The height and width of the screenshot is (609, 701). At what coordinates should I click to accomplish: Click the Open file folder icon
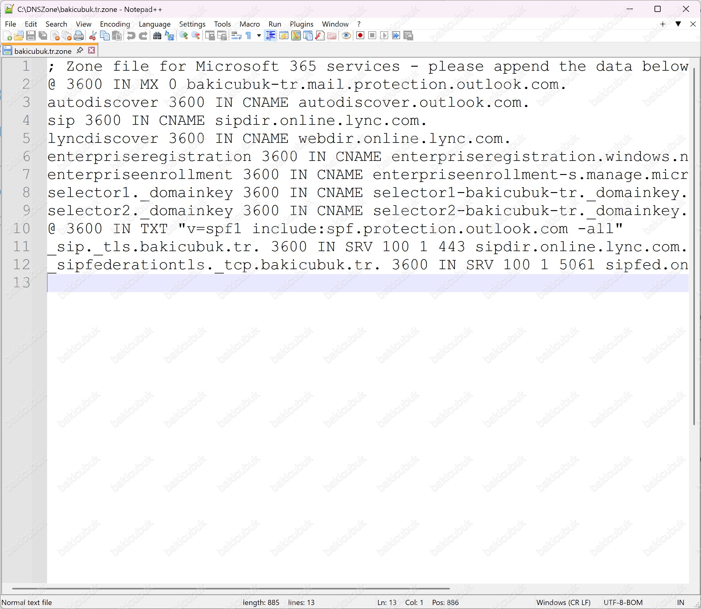pyautogui.click(x=19, y=36)
